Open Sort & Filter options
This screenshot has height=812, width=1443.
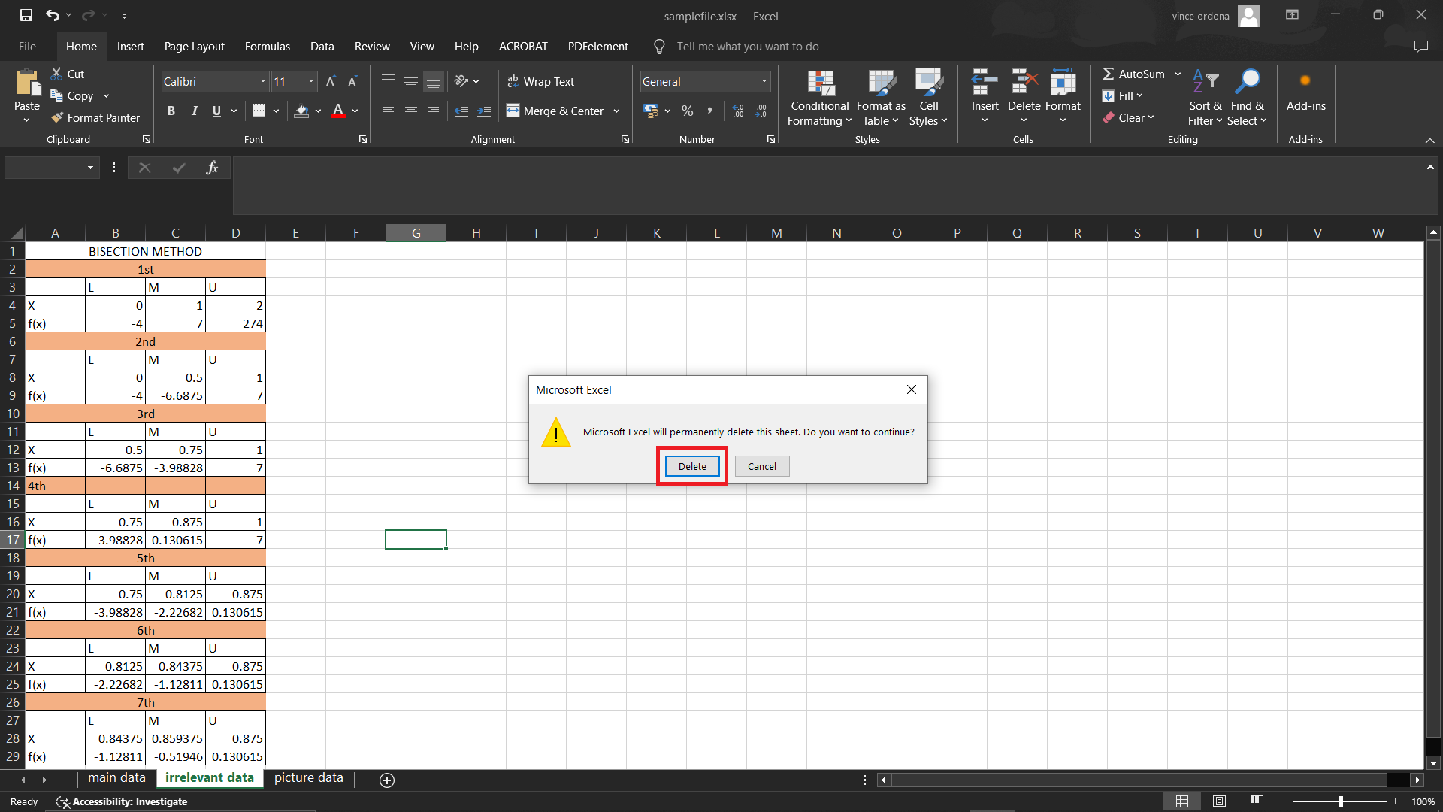pyautogui.click(x=1205, y=96)
